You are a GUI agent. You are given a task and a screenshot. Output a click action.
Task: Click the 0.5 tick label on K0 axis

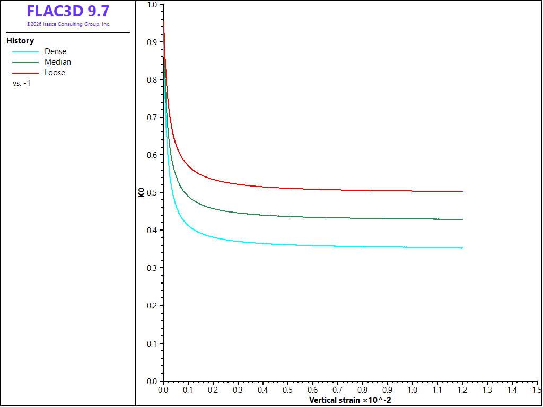152,192
